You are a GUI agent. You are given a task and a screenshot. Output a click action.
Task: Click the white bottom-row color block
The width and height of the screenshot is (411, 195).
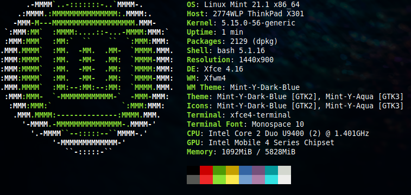click(284, 180)
